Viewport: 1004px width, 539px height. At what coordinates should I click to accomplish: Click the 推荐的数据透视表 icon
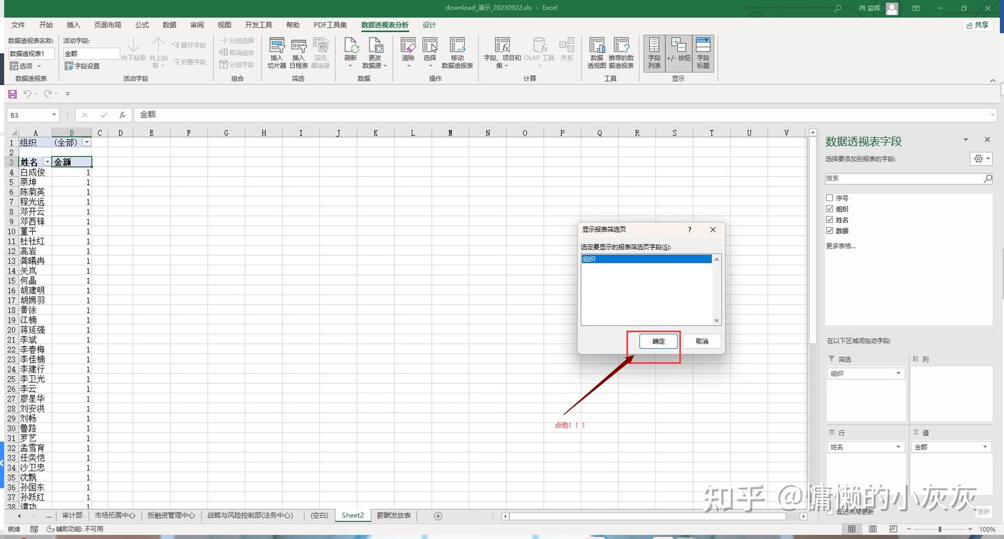pyautogui.click(x=621, y=52)
